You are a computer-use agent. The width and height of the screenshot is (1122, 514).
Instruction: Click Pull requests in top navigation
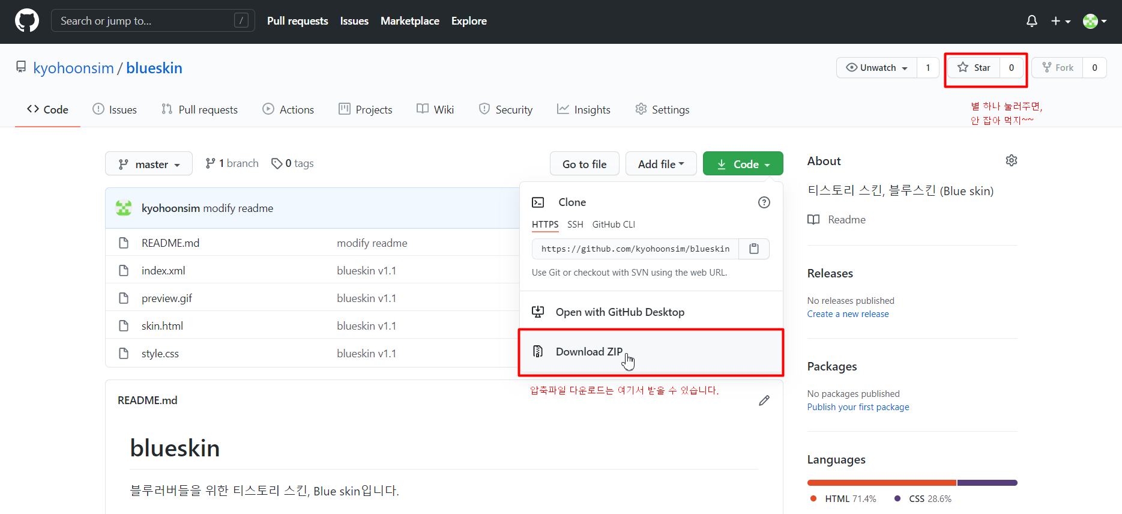click(x=298, y=21)
